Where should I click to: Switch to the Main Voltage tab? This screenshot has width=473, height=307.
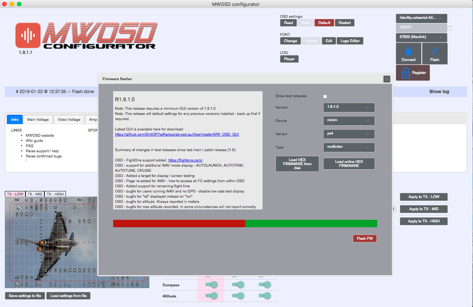[x=38, y=120]
